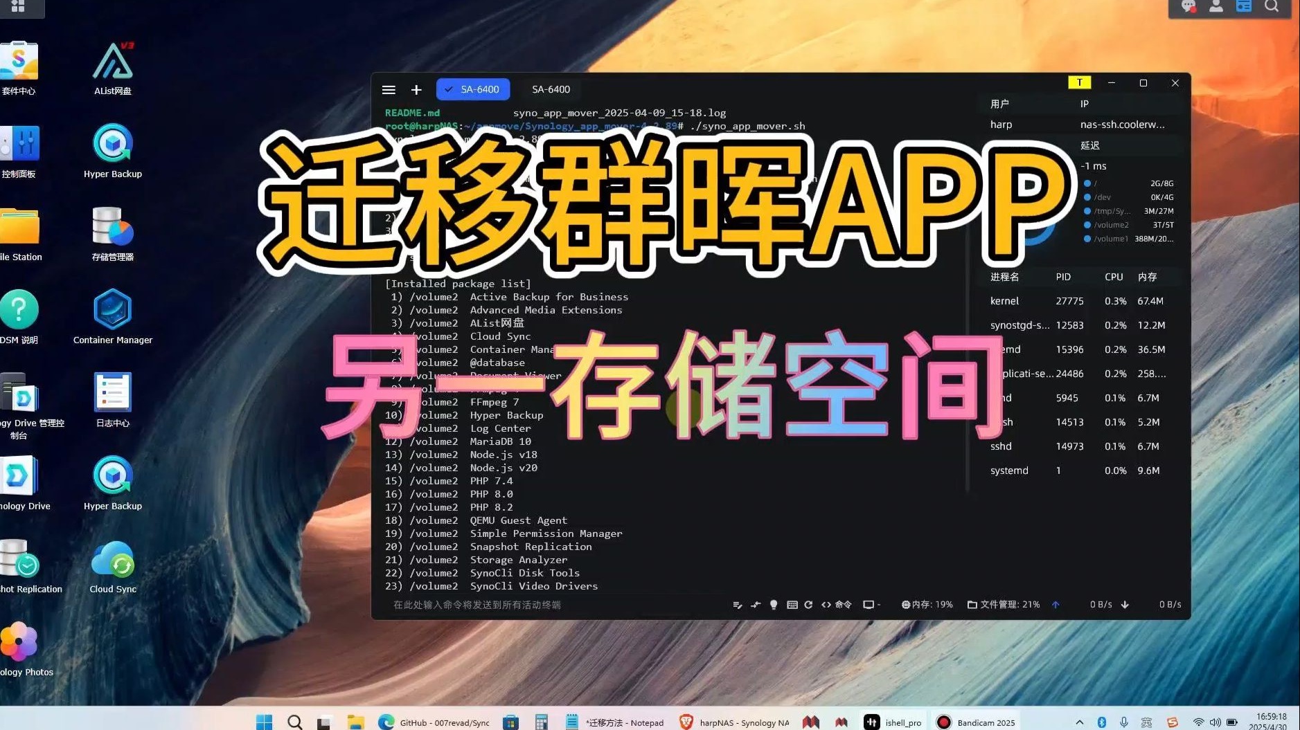Open File Station desktop shortcut
Screen dimensions: 1300x730
click(x=21, y=235)
